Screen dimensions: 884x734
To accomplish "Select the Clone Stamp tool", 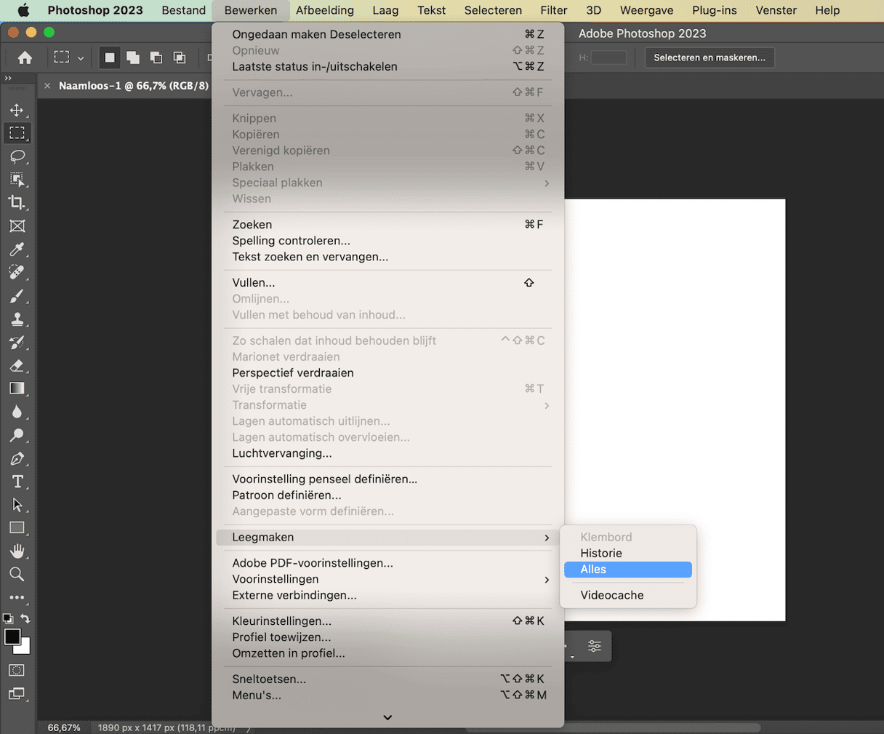I will [17, 319].
